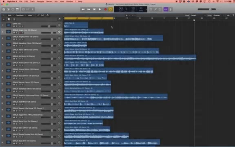
Task: Click the Rewind transport button
Action: [83, 9]
